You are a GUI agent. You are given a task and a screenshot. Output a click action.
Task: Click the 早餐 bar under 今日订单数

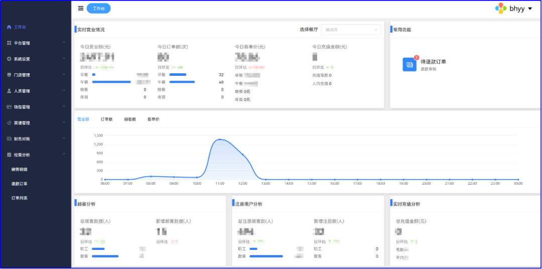point(178,75)
